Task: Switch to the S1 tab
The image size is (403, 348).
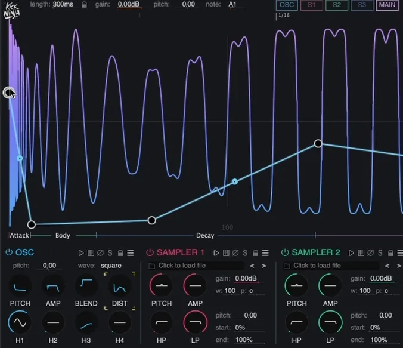Action: click(312, 5)
